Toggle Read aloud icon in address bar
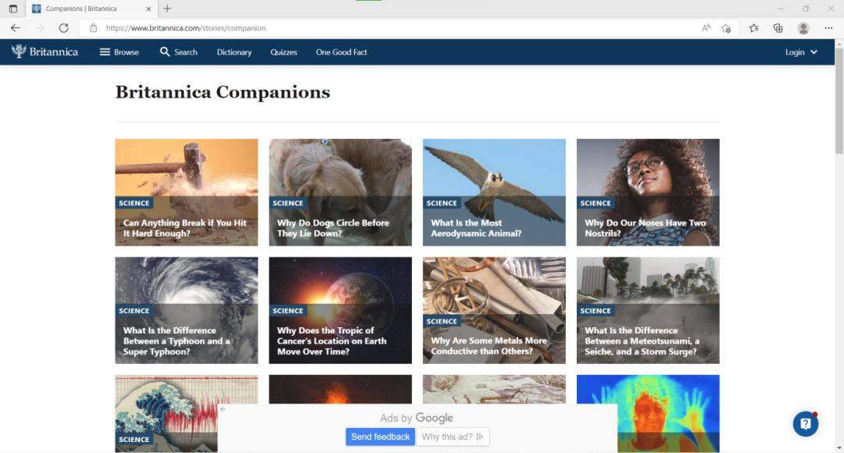 point(706,28)
